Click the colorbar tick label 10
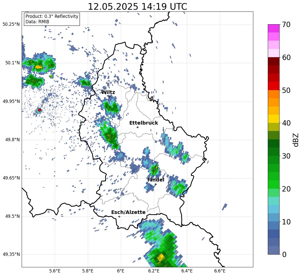This screenshot has height=276, width=302. pyautogui.click(x=286, y=222)
